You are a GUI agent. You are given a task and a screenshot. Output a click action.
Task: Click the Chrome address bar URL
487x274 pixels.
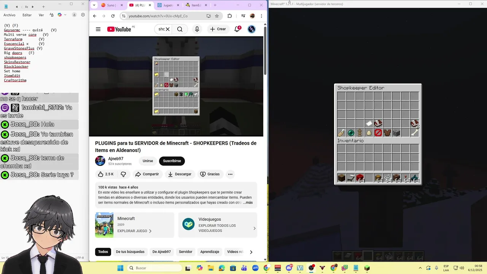(x=158, y=16)
